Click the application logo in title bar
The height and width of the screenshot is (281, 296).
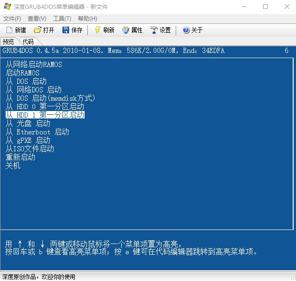8,7
